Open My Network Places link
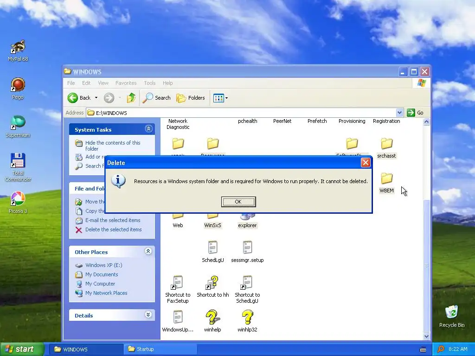 click(x=106, y=293)
